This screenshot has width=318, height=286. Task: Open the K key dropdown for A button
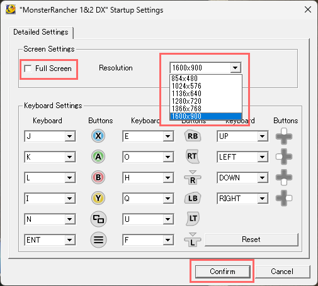click(x=70, y=157)
